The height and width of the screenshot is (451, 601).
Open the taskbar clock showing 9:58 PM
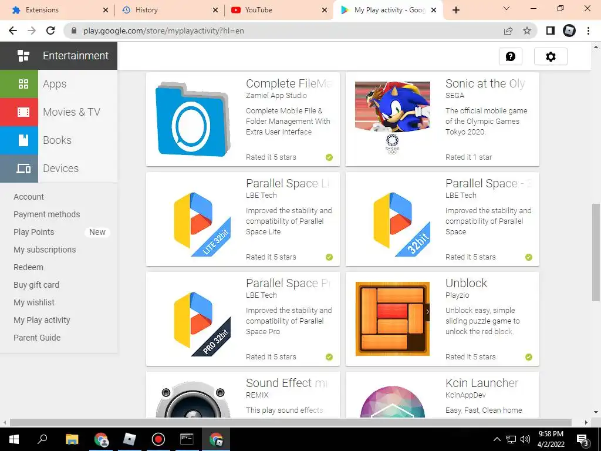click(x=551, y=439)
